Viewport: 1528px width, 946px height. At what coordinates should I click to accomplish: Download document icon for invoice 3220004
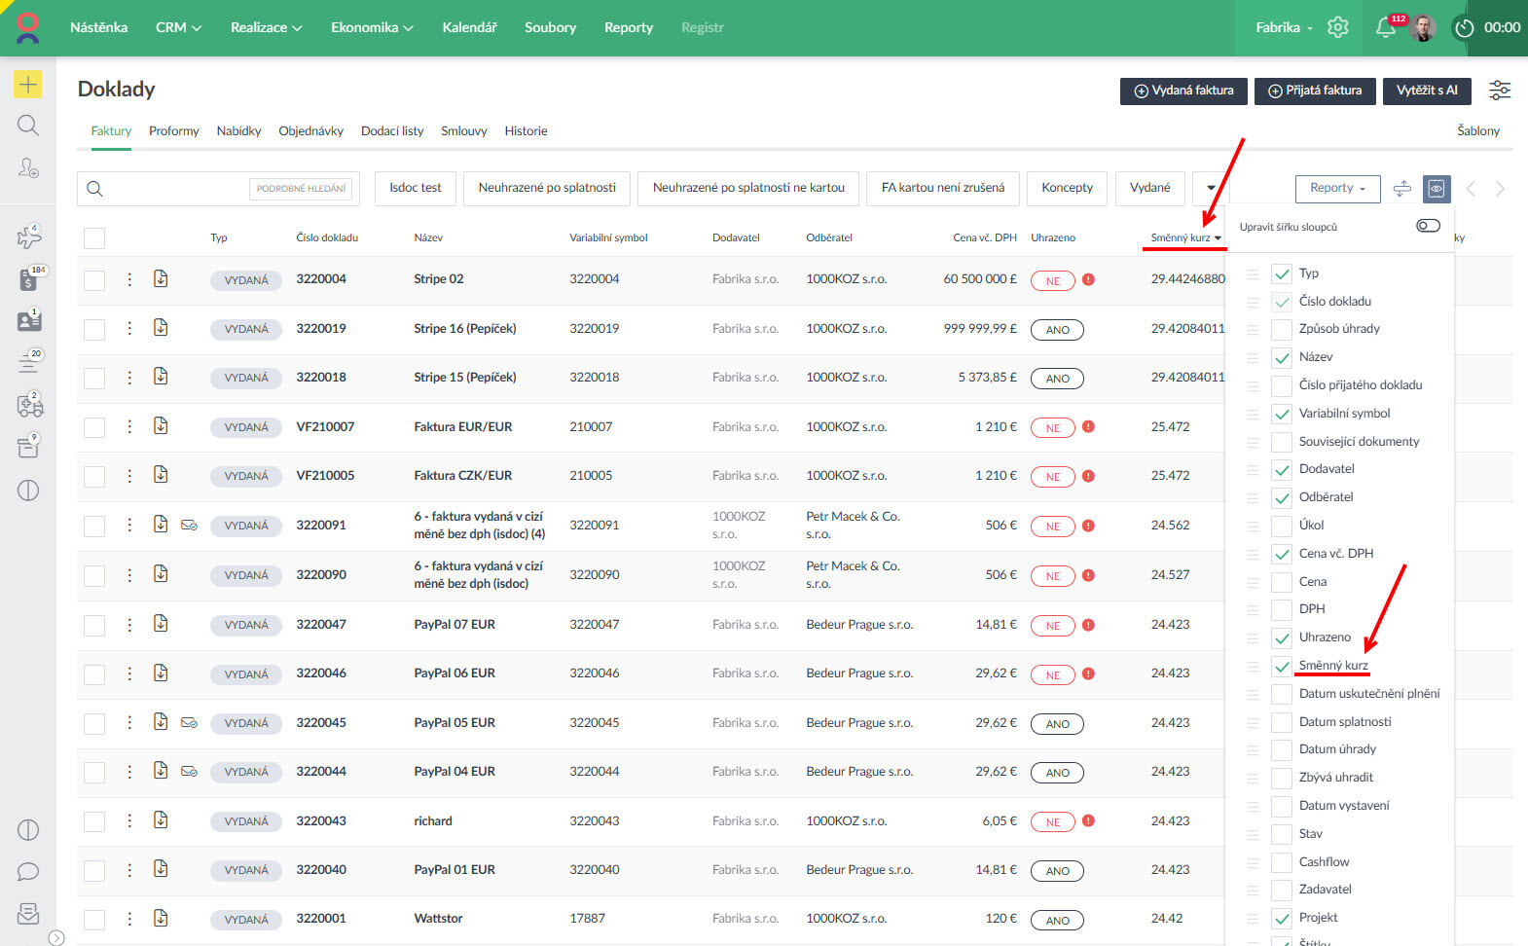coord(161,279)
